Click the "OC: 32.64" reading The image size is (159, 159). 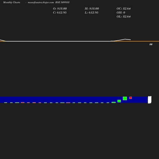click(124, 9)
